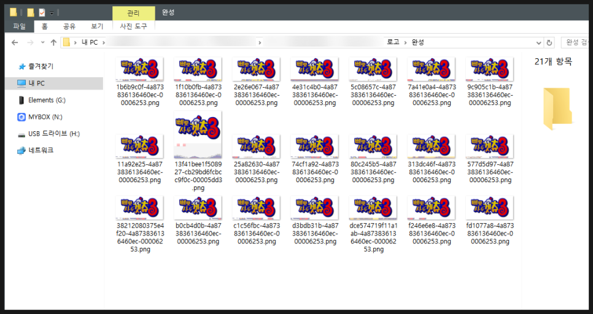593x314 pixels.
Task: Open the 파일 menu tab
Action: coord(19,26)
